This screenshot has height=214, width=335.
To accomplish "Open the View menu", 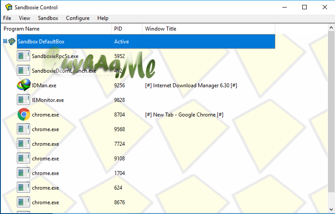I will coord(24,18).
